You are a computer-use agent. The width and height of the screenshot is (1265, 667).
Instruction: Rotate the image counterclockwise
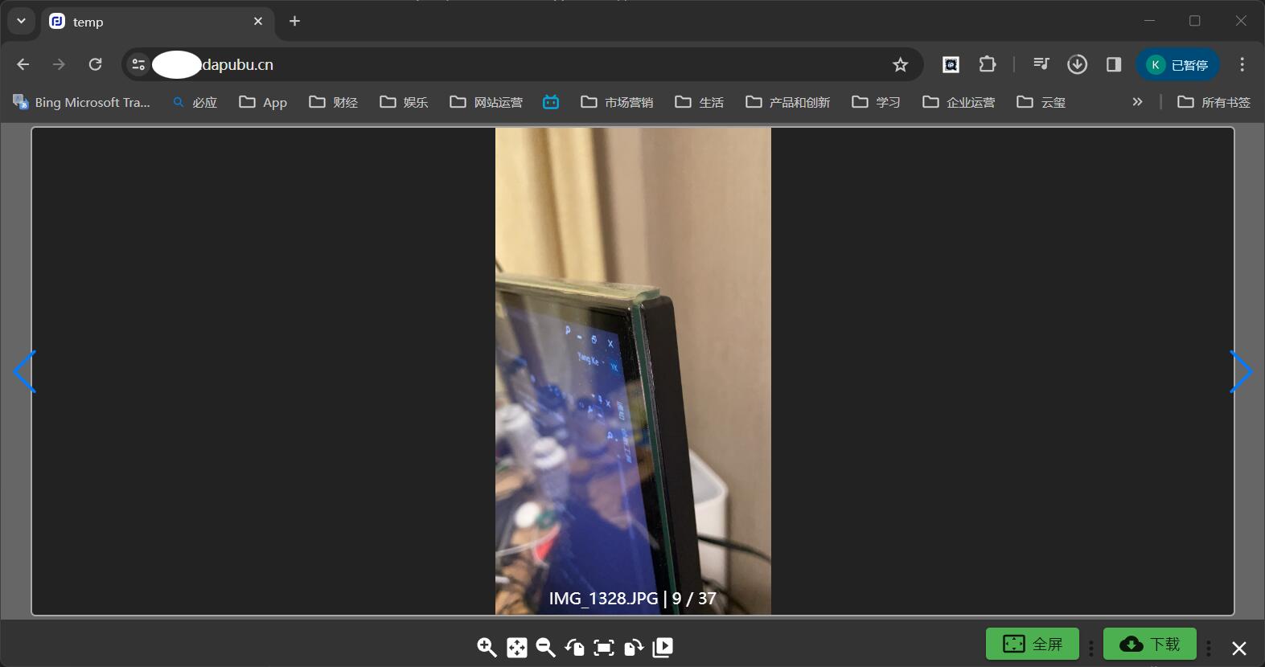pos(575,647)
